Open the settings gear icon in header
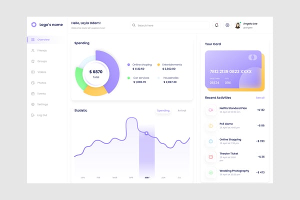 (x=227, y=25)
